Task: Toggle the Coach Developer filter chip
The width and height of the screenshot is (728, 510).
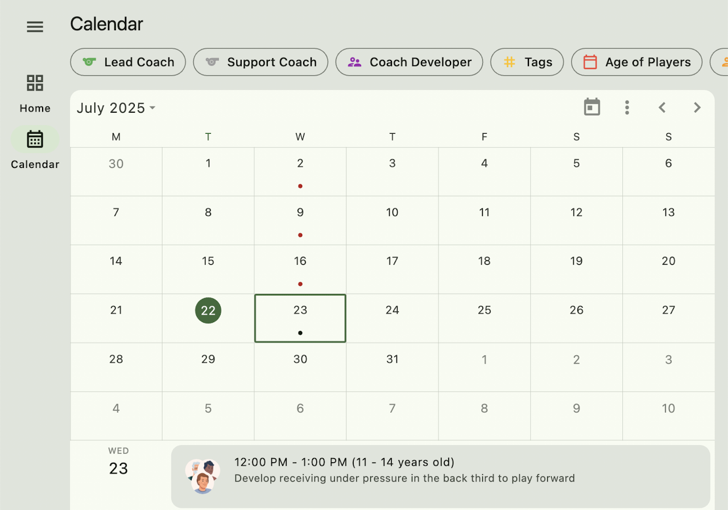Action: click(409, 62)
